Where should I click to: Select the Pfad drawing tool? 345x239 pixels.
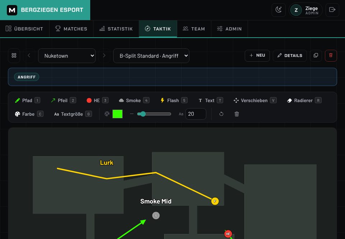click(28, 101)
